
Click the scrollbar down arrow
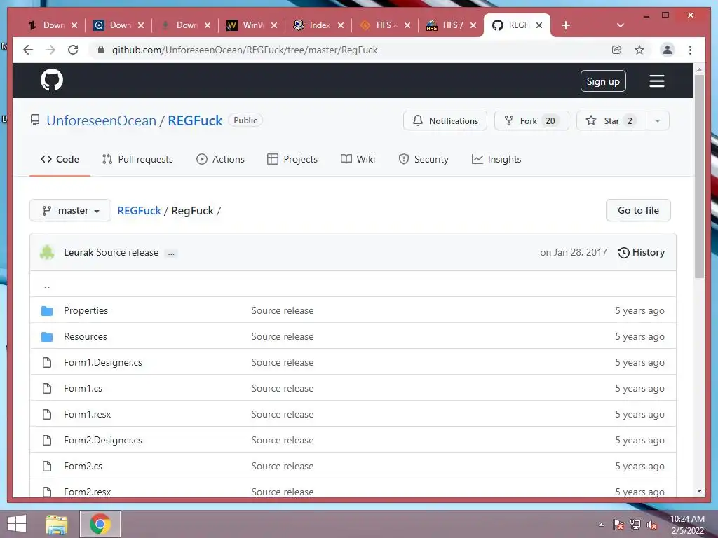[x=699, y=491]
